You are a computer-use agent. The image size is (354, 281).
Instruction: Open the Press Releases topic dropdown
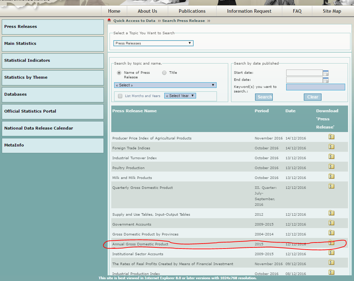[153, 43]
